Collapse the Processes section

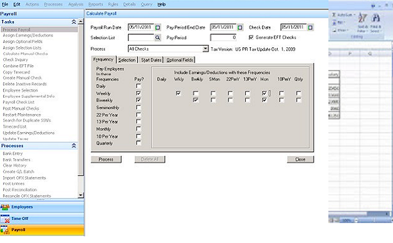click(x=74, y=145)
